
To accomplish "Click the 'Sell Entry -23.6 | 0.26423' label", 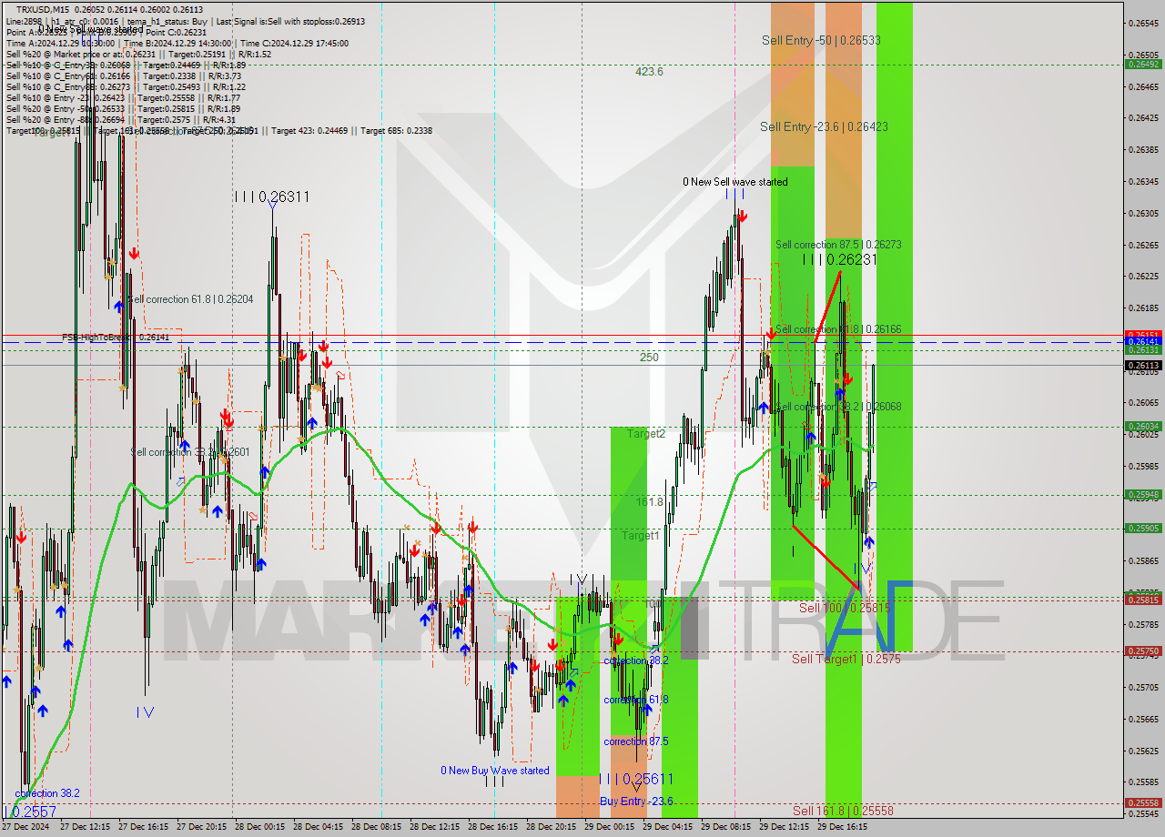I will [824, 126].
